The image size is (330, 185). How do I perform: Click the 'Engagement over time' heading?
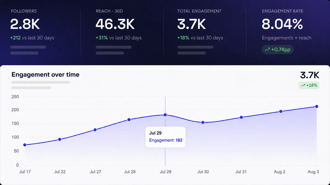click(45, 75)
